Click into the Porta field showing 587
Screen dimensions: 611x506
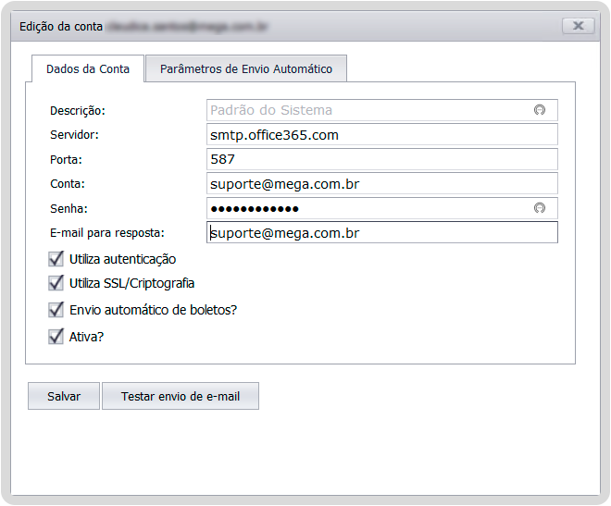click(x=382, y=160)
